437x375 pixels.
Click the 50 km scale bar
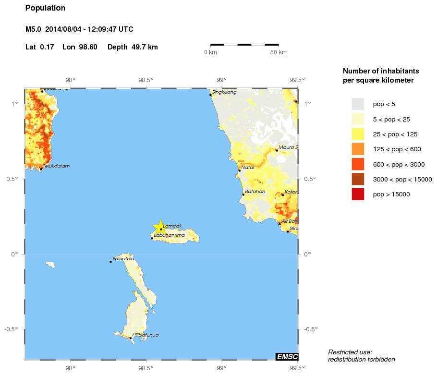(244, 45)
